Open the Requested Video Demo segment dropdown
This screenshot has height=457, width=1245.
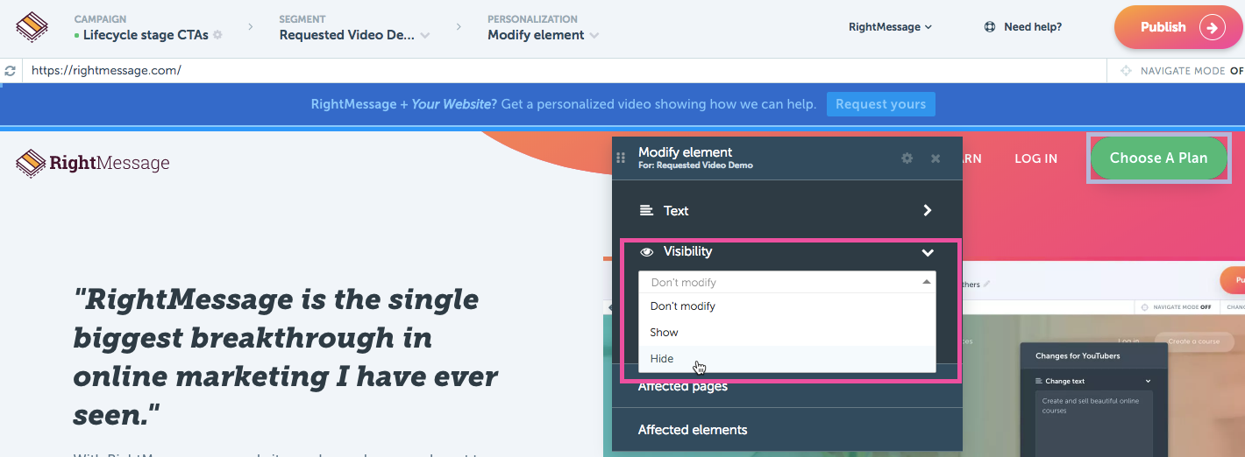tap(354, 35)
